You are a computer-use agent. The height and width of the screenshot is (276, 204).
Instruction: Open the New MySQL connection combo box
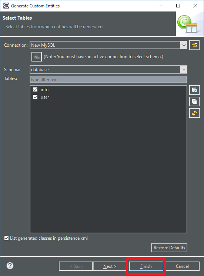pos(108,45)
